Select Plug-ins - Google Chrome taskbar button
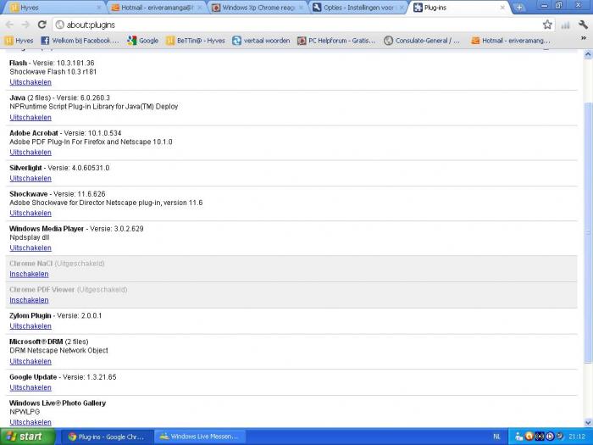Viewport: 593px width, 445px height. (107, 437)
